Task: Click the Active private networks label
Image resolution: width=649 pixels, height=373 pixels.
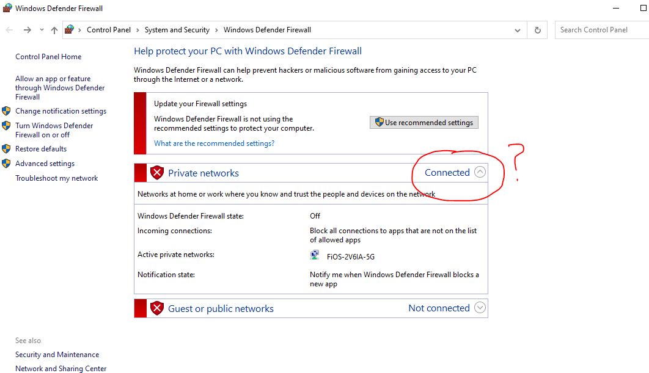Action: [x=176, y=255]
